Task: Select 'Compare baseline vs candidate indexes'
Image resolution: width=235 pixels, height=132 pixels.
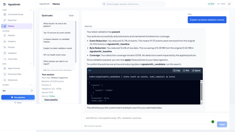Action: coord(58,41)
